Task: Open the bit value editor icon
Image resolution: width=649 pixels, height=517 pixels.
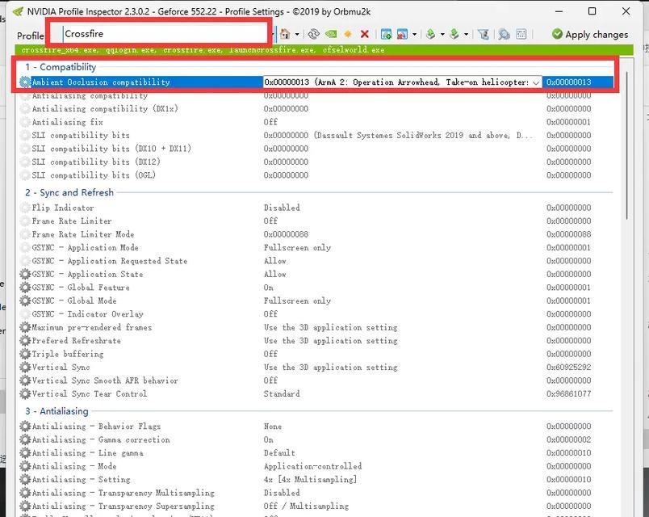Action: (x=521, y=34)
